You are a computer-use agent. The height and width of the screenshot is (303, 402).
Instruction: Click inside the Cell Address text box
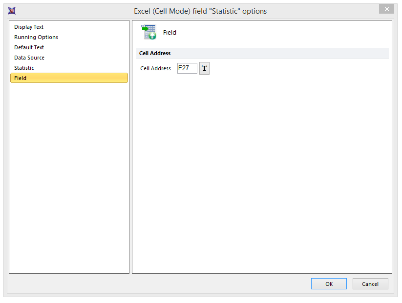(187, 68)
